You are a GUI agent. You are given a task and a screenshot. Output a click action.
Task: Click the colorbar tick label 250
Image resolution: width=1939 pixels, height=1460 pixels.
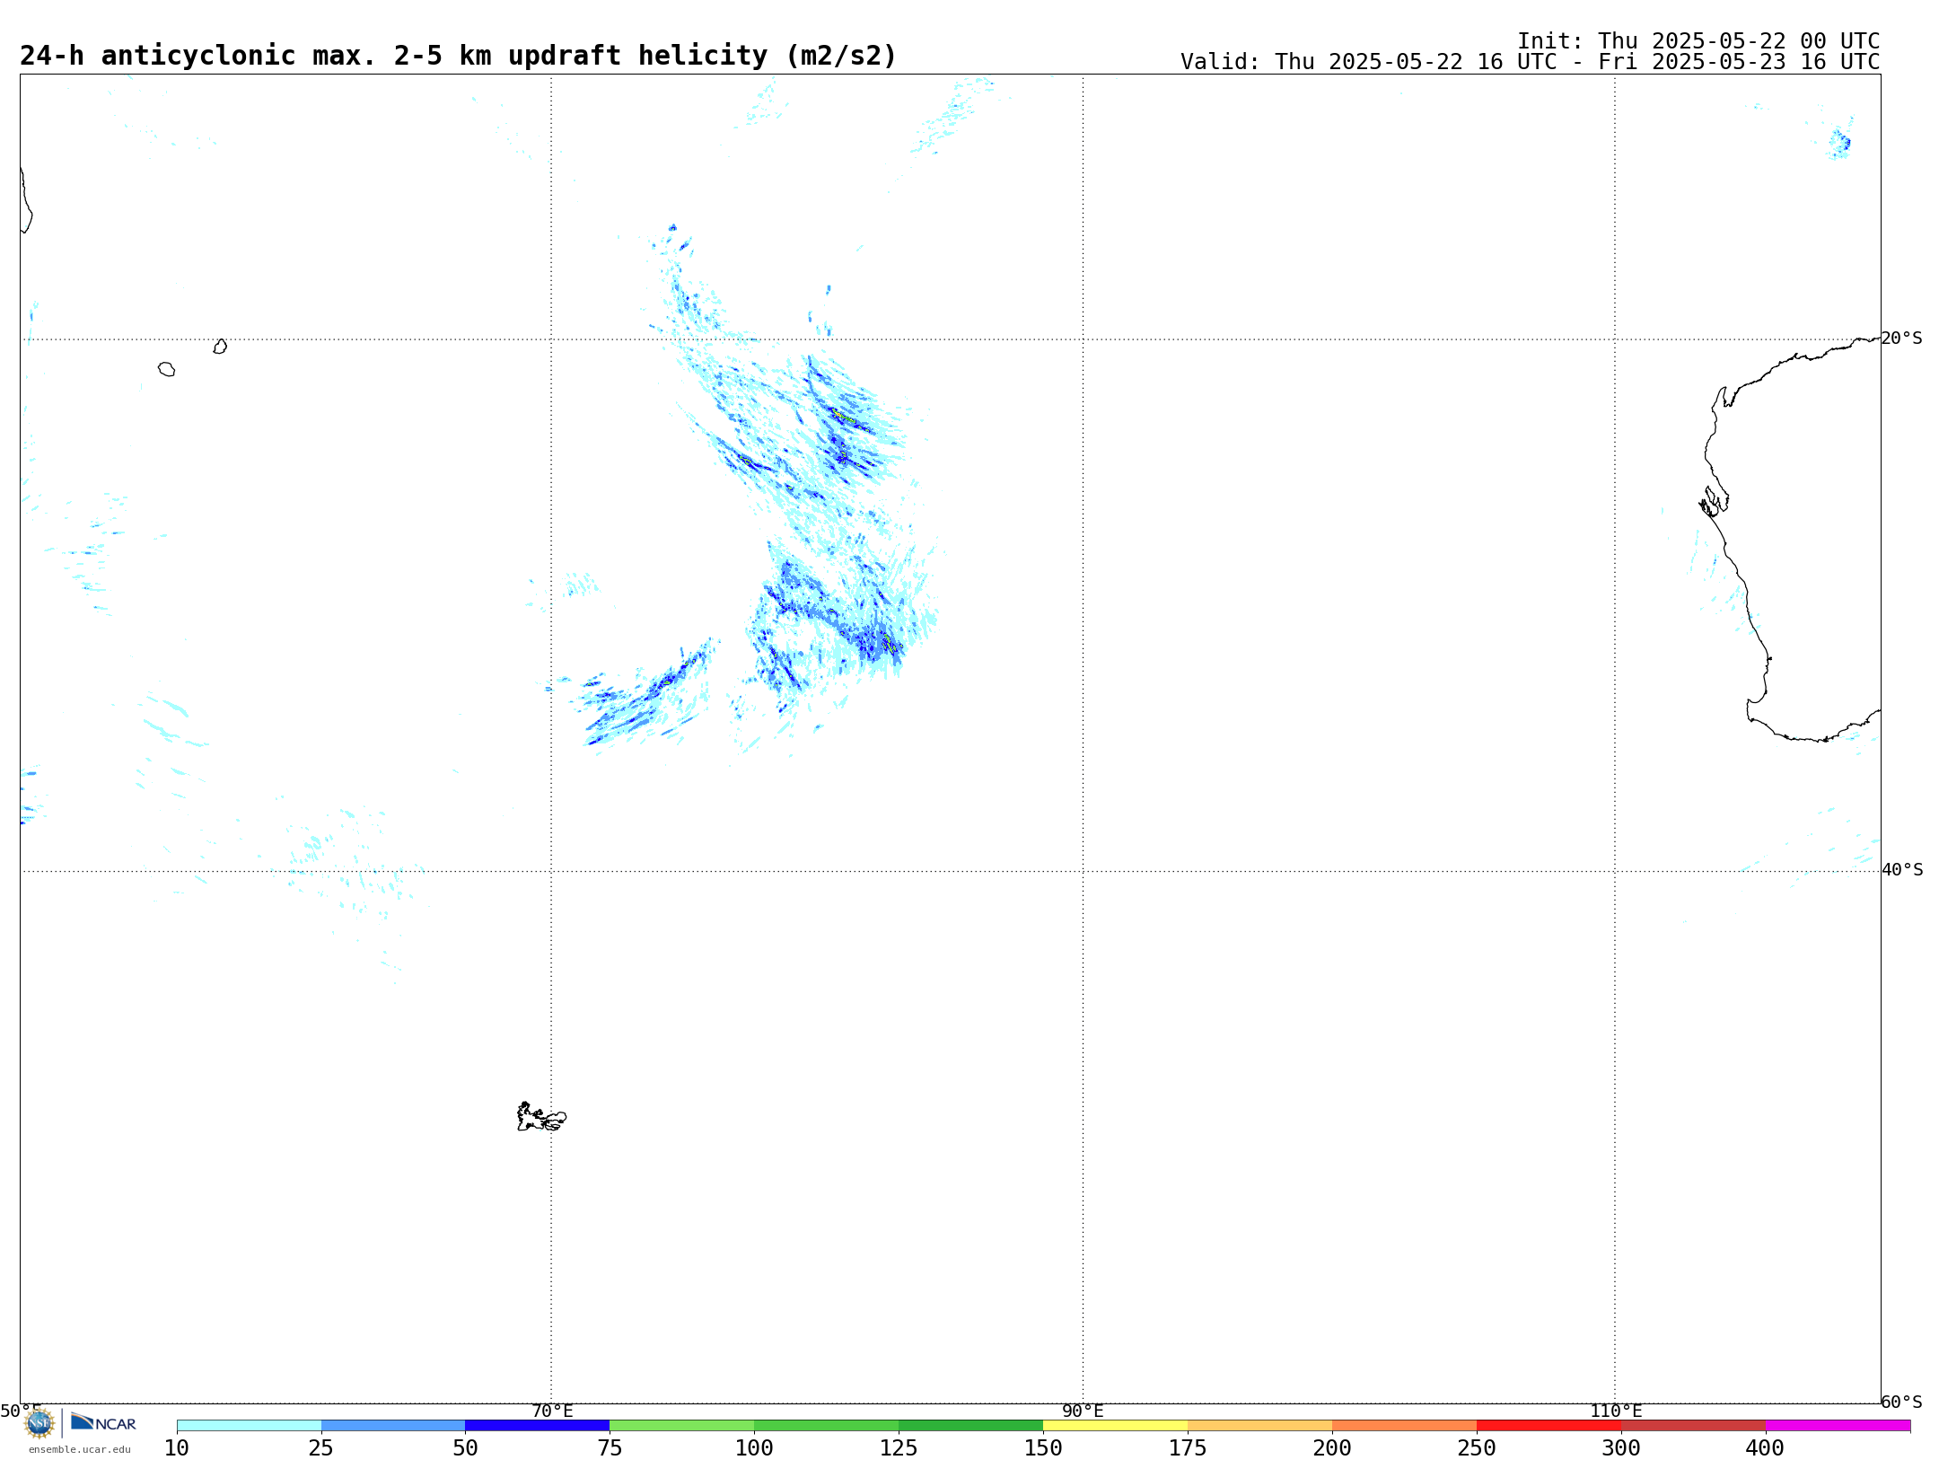[x=1477, y=1448]
